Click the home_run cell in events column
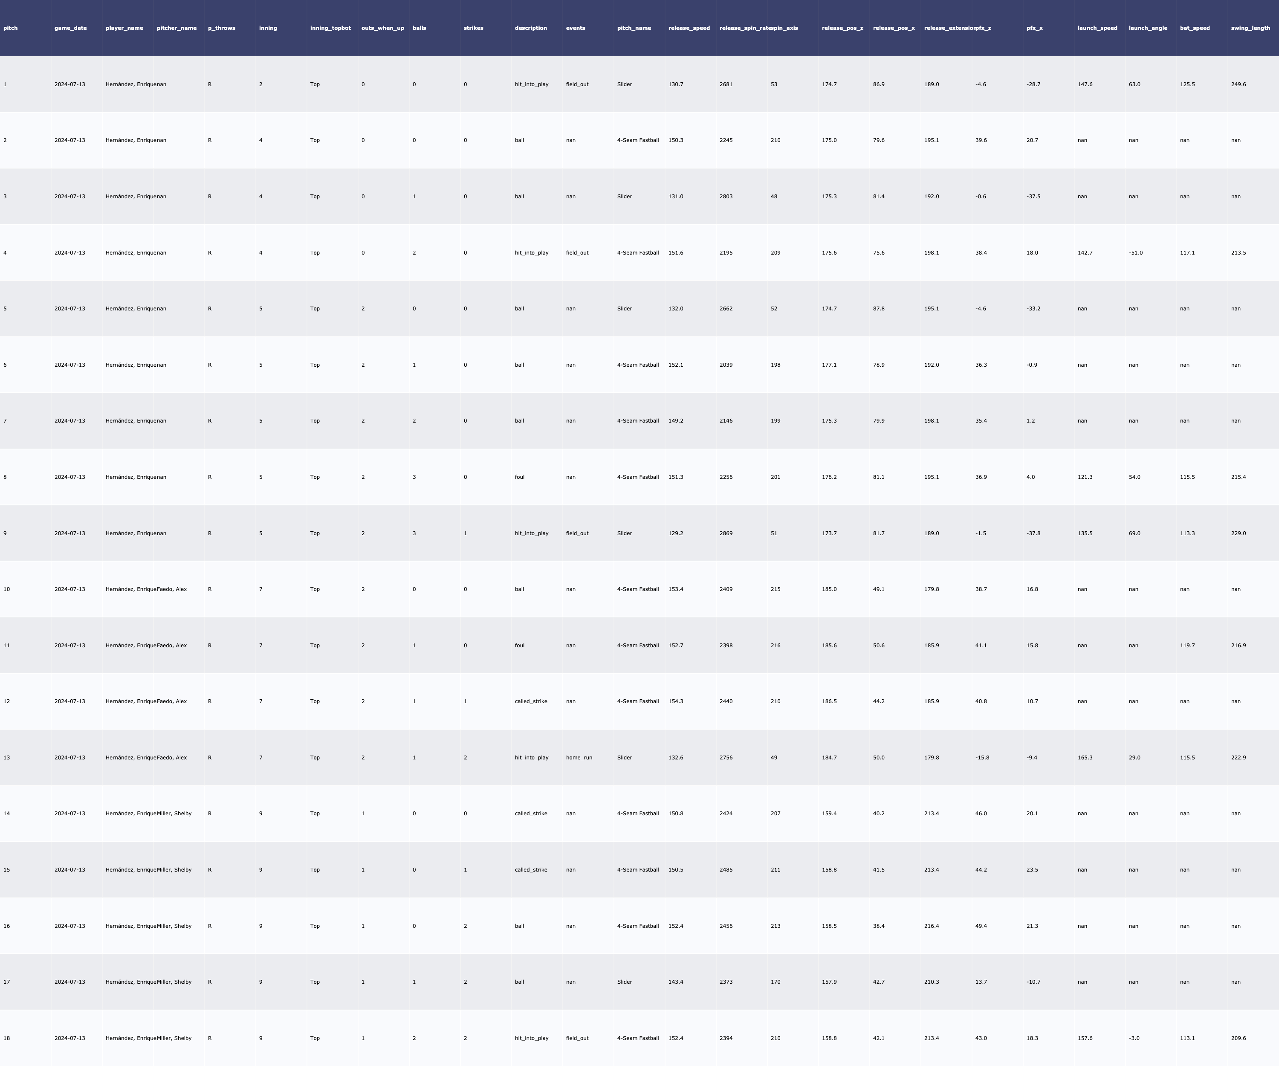The height and width of the screenshot is (1066, 1279). (x=579, y=758)
